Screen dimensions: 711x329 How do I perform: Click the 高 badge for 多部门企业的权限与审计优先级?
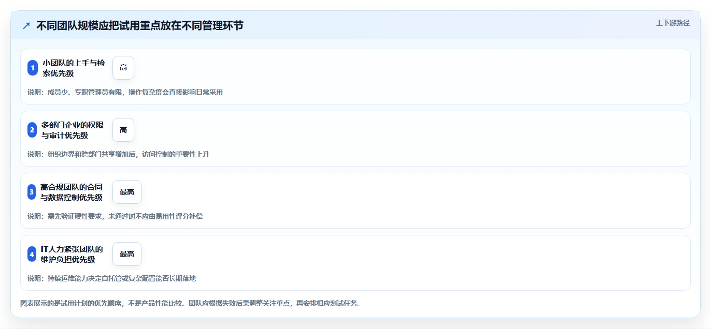(x=123, y=130)
